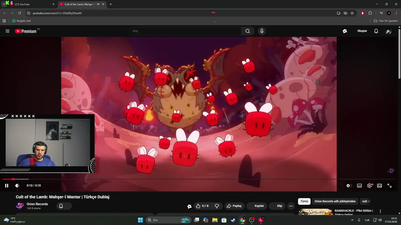This screenshot has width=401, height=225.
Task: Open Chrome profile avatar
Action: 389,13
